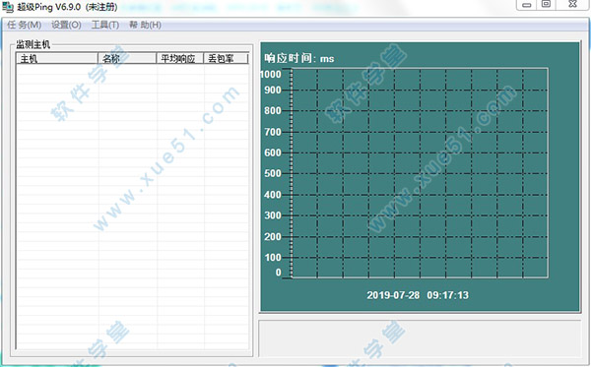This screenshot has width=591, height=367.
Task: Click the 超级Ping app icon in title bar
Action: pos(8,7)
